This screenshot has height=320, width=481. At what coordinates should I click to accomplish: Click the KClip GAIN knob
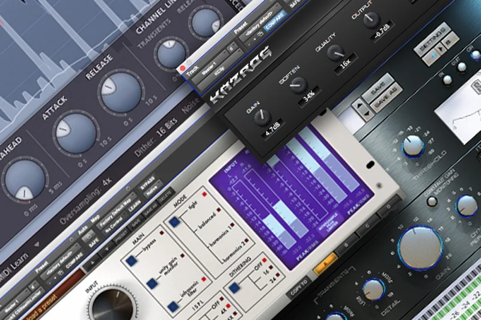tap(262, 116)
